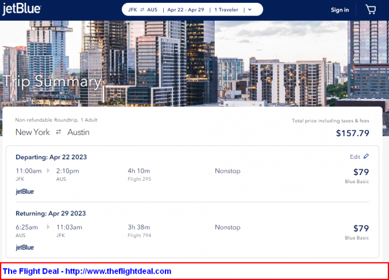Click Total price including taxes & fees label

(330, 121)
